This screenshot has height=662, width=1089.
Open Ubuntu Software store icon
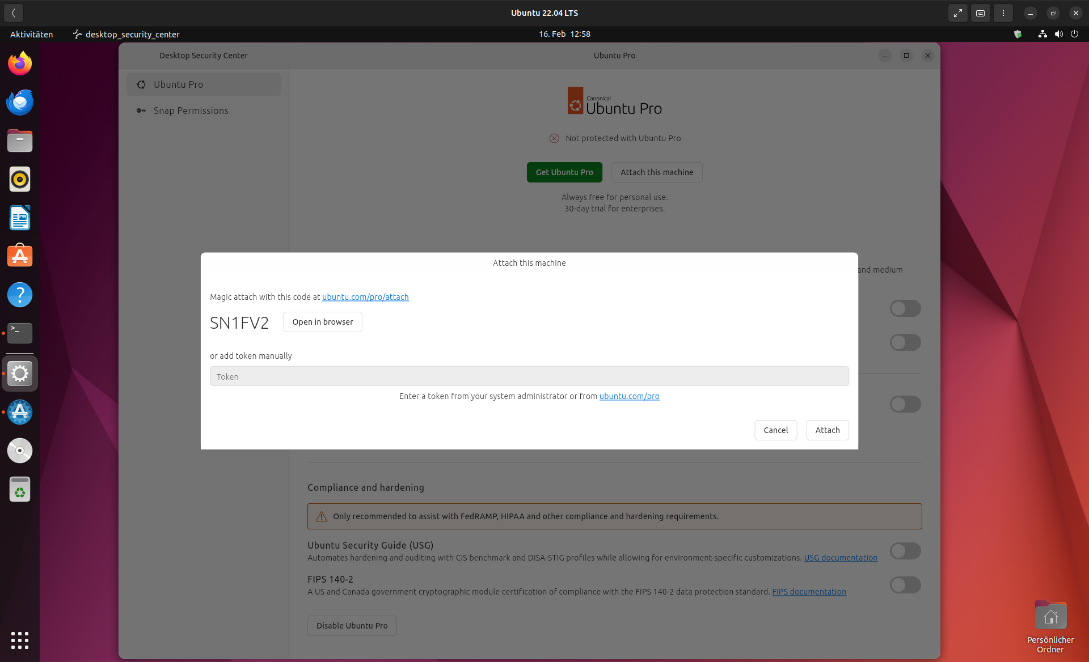(20, 256)
